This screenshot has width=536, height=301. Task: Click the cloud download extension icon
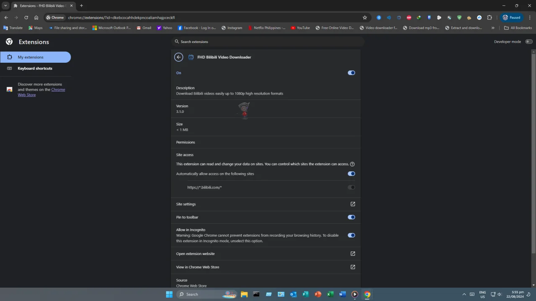click(479, 18)
